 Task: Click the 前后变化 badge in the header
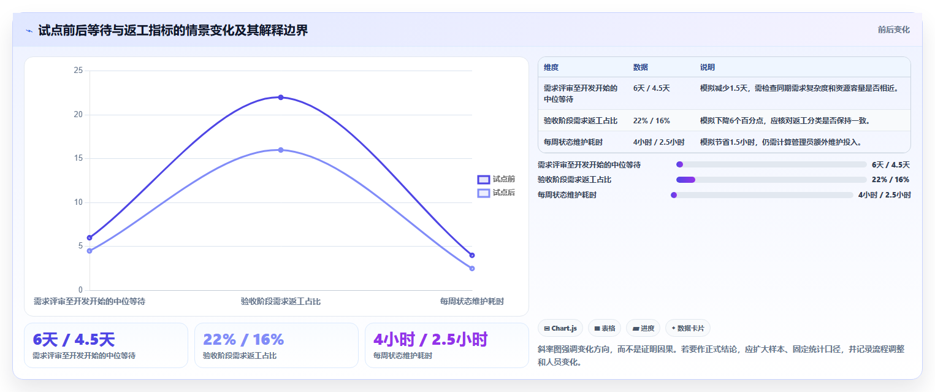click(x=893, y=29)
